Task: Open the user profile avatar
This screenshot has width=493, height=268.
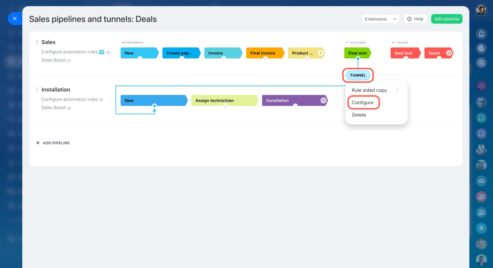Action: (481, 10)
